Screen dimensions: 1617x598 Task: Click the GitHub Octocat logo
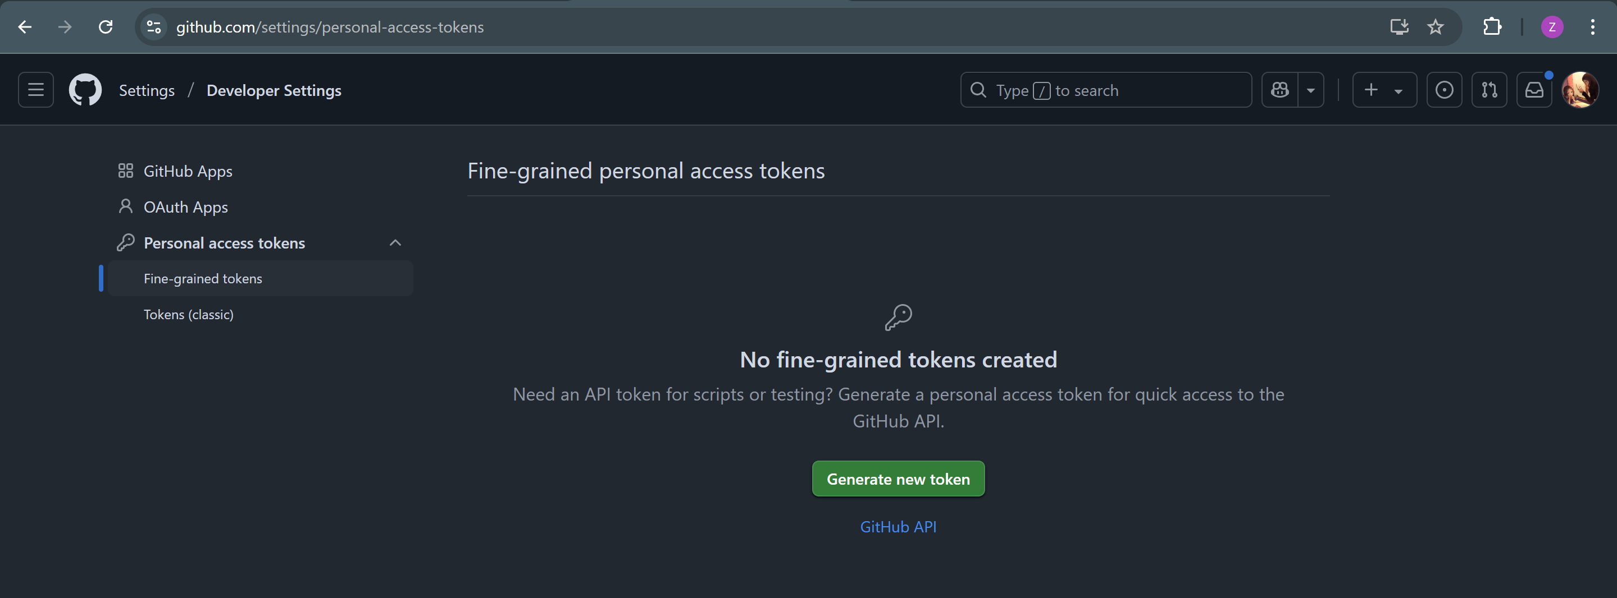[x=85, y=90]
